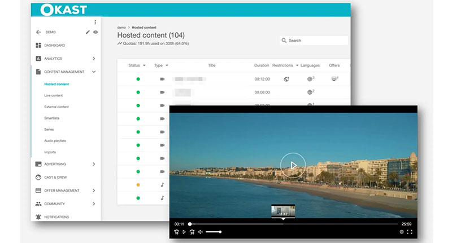Rewind 10 seconds in the player
Screen dimensions: 452x243
(176, 232)
